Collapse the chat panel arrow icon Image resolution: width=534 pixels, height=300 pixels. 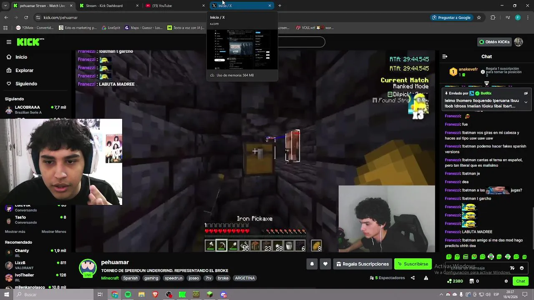coord(445,57)
